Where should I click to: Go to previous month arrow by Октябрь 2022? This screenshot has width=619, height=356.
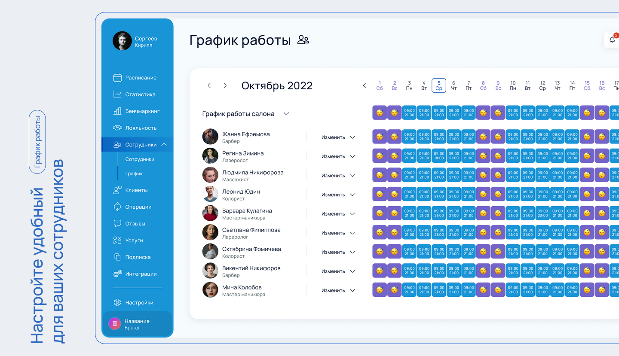coord(209,85)
